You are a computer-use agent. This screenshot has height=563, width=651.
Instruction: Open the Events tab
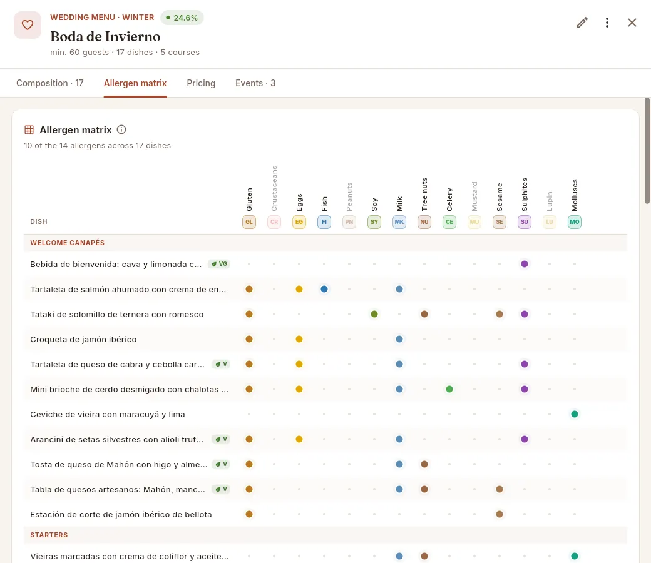(x=255, y=83)
